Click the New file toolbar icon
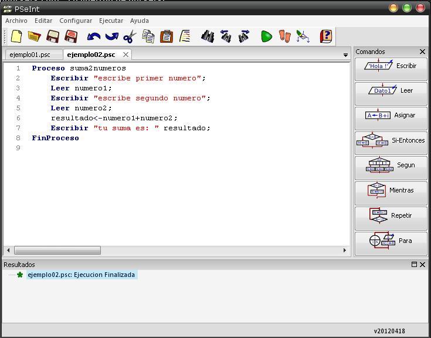The image size is (431, 338). [16, 36]
